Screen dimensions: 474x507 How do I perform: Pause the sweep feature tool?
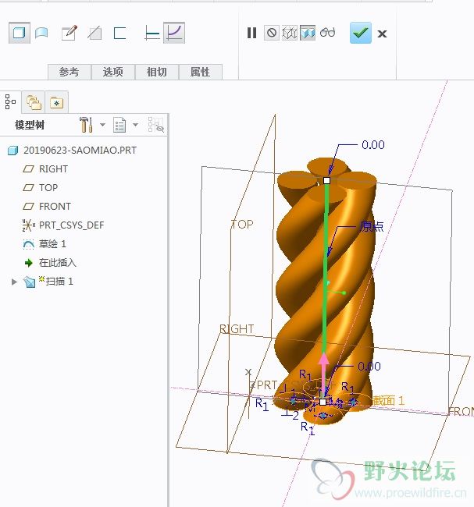click(x=251, y=33)
